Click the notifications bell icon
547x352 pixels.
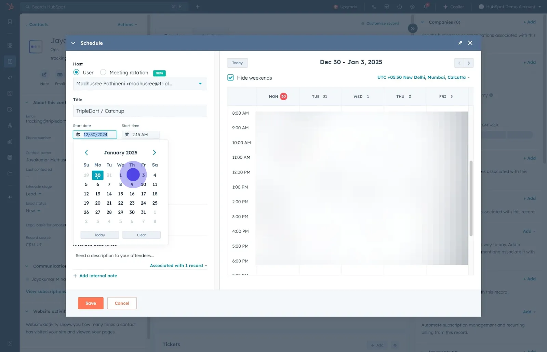coord(426,6)
